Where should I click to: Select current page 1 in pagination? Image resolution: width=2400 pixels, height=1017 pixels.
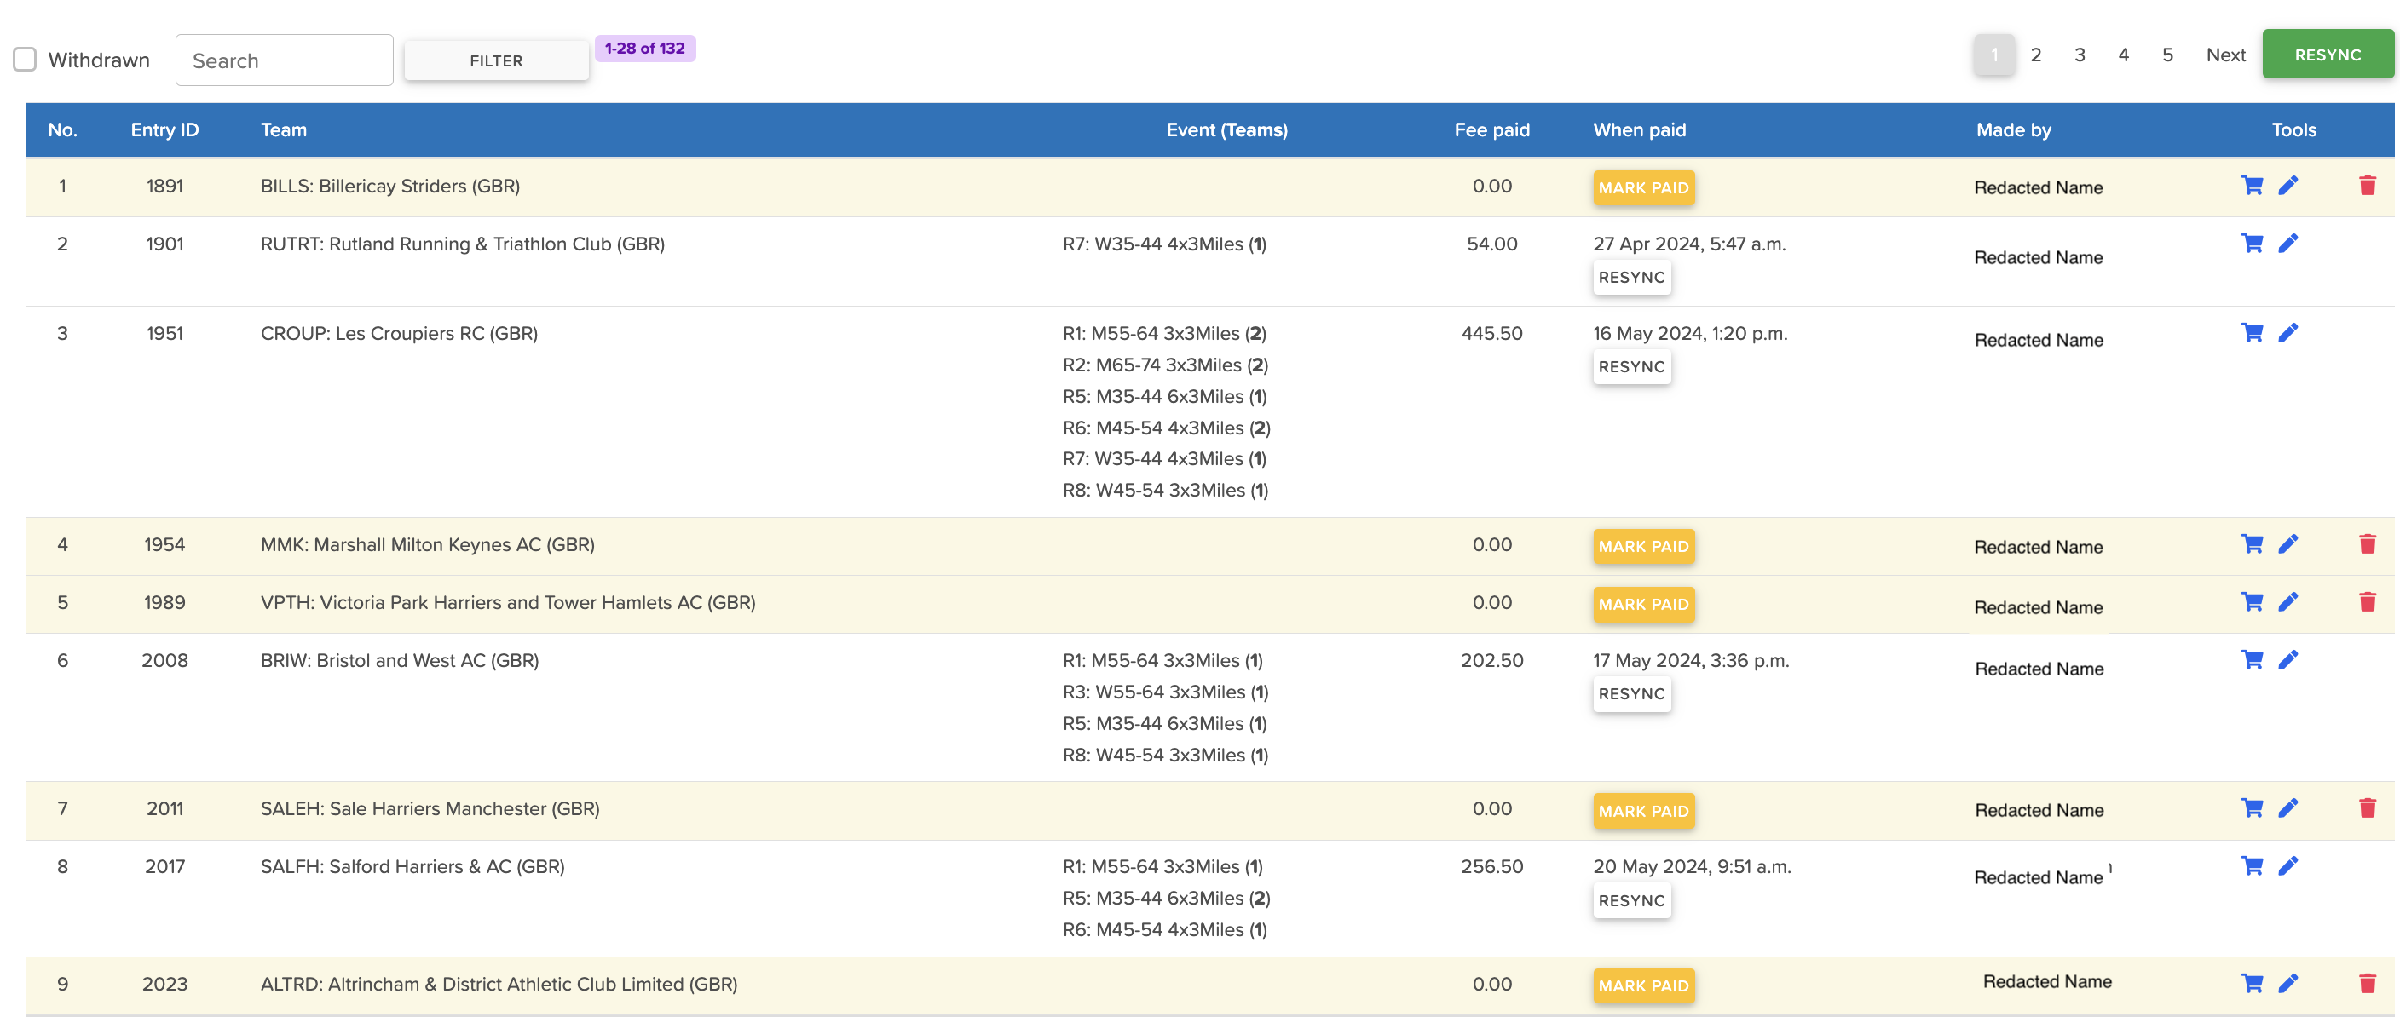tap(1994, 55)
